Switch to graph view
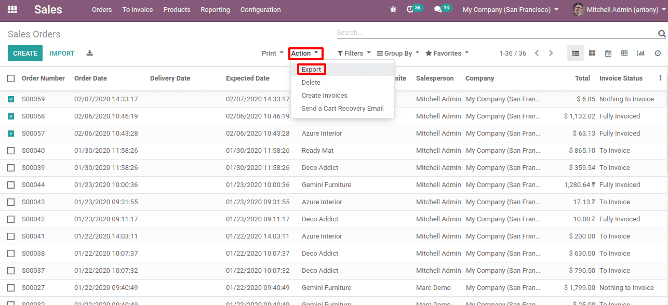This screenshot has height=305, width=668. click(x=641, y=53)
